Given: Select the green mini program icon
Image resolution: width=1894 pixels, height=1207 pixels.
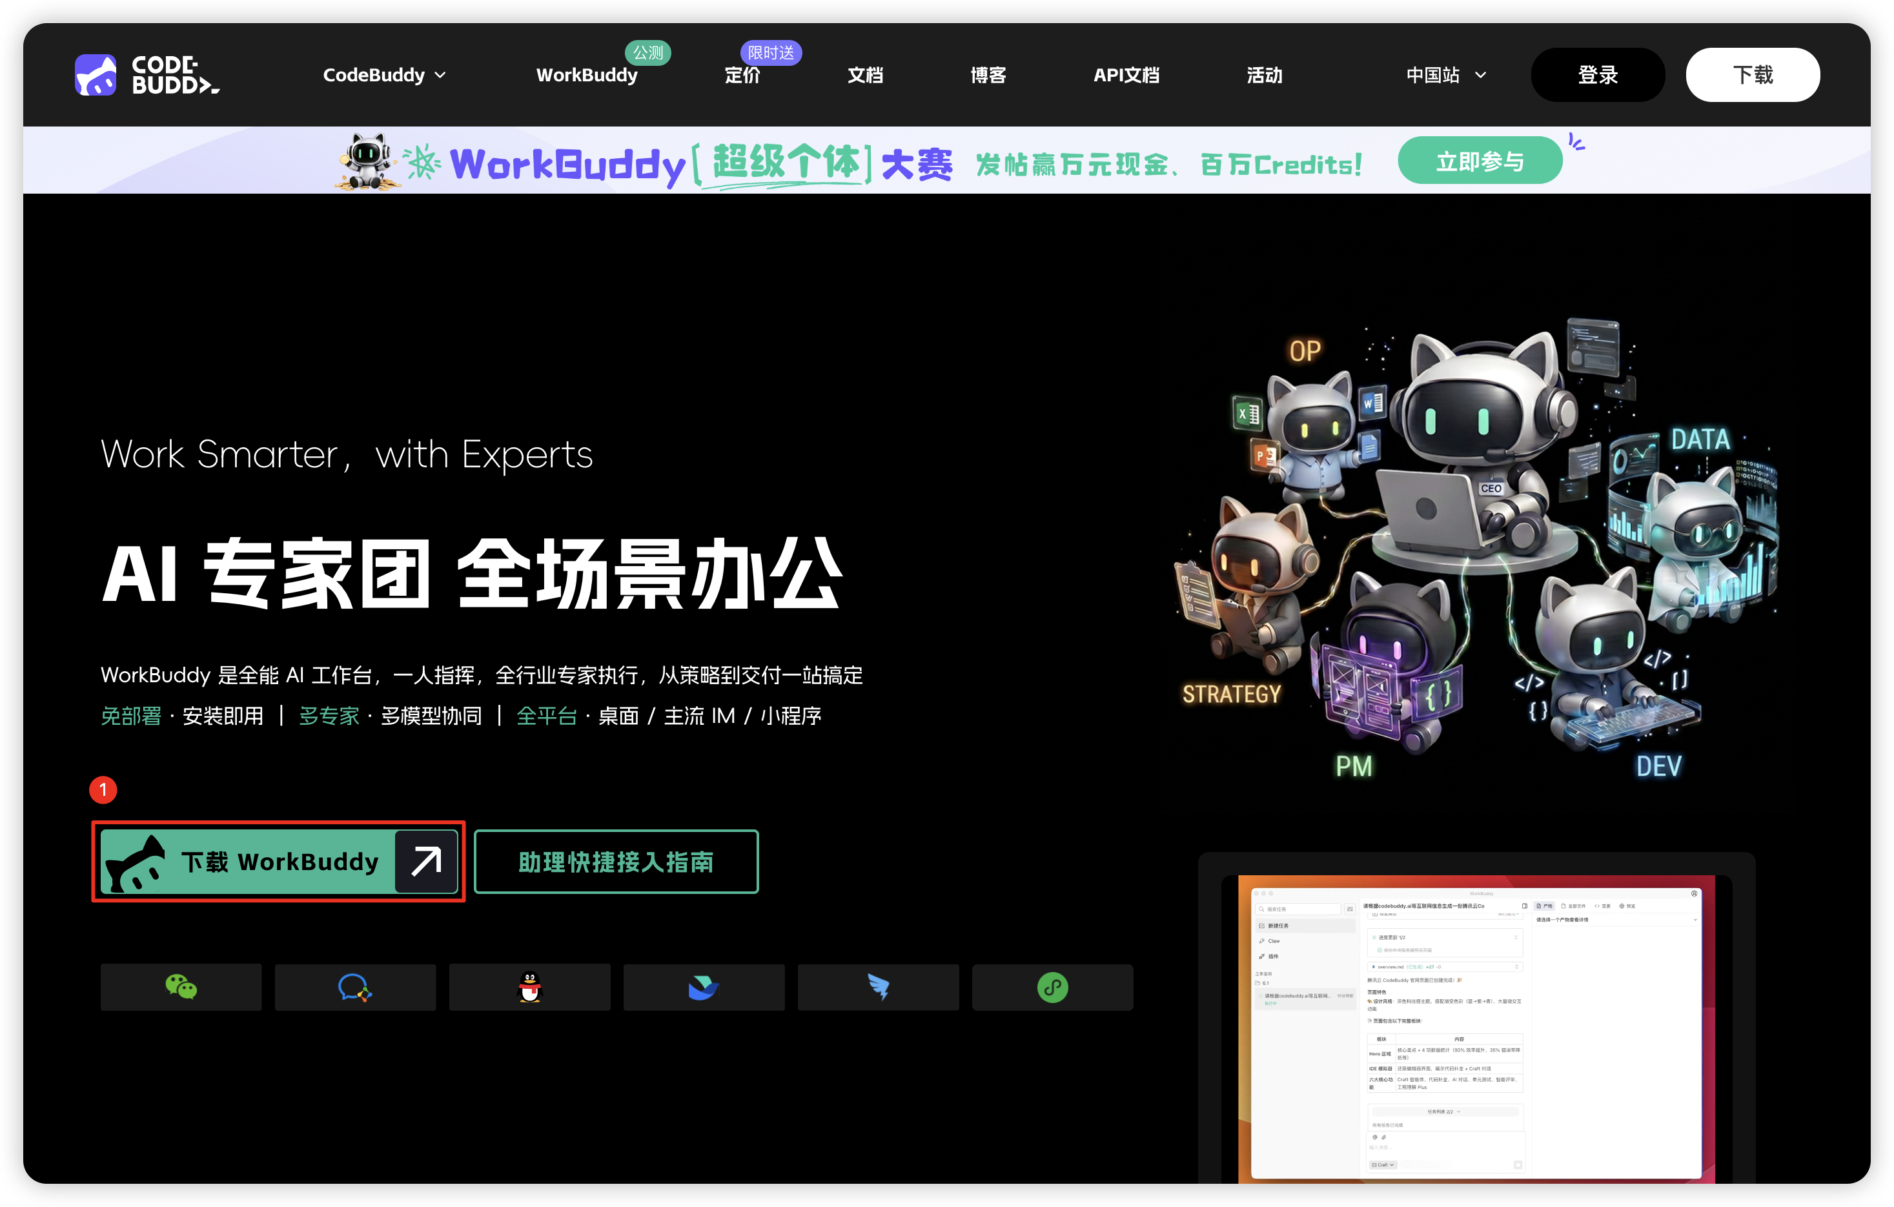Looking at the screenshot, I should pyautogui.click(x=1052, y=987).
